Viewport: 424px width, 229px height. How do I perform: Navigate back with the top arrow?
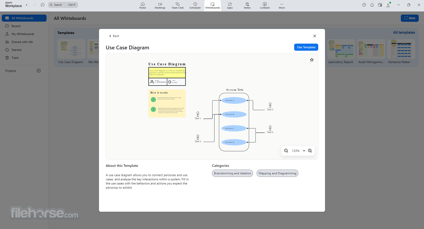(x=27, y=5)
